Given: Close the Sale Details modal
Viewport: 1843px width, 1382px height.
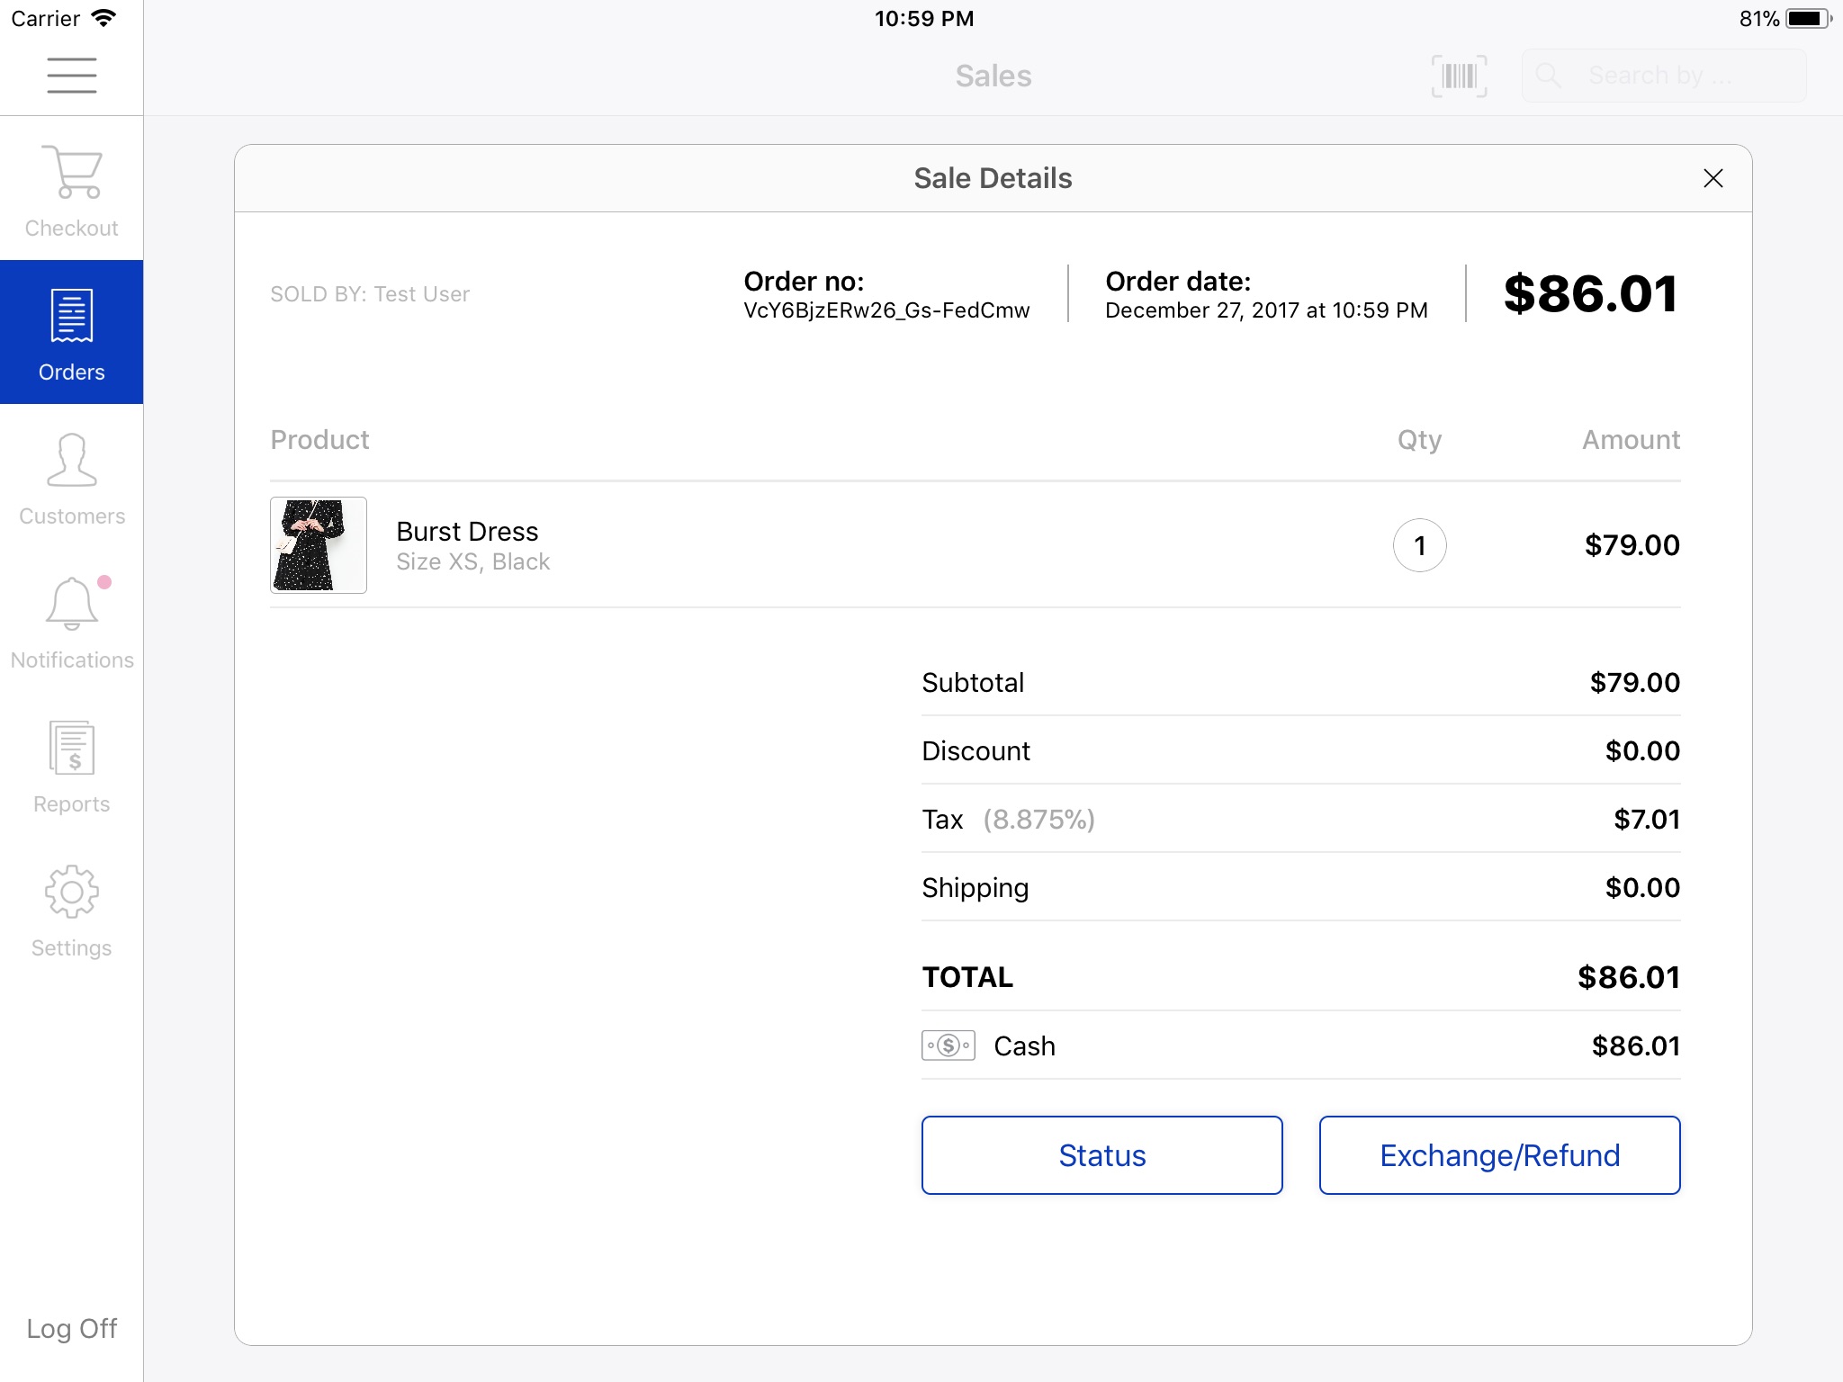Looking at the screenshot, I should coord(1713,177).
